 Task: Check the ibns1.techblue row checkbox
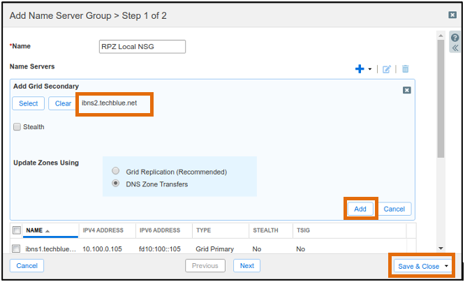tap(16, 248)
